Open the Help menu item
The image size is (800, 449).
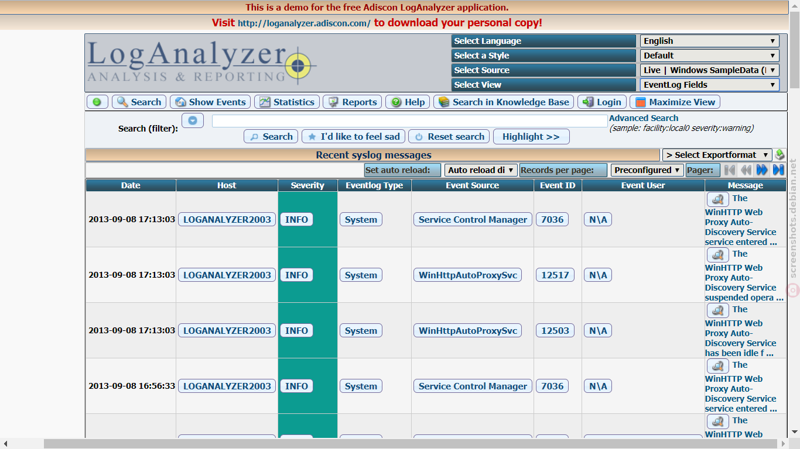(x=408, y=102)
